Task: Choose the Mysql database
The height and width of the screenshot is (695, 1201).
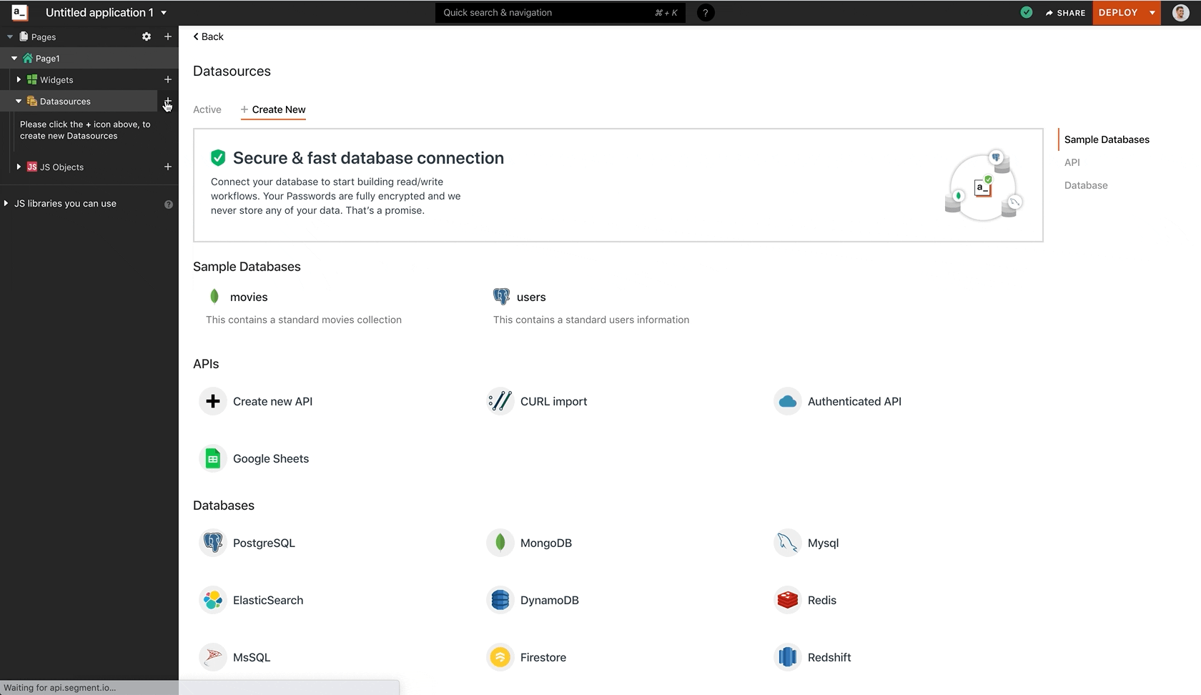Action: [824, 543]
